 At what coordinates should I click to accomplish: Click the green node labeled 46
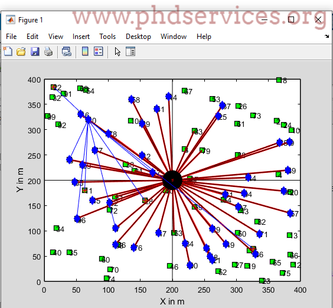click(x=169, y=266)
